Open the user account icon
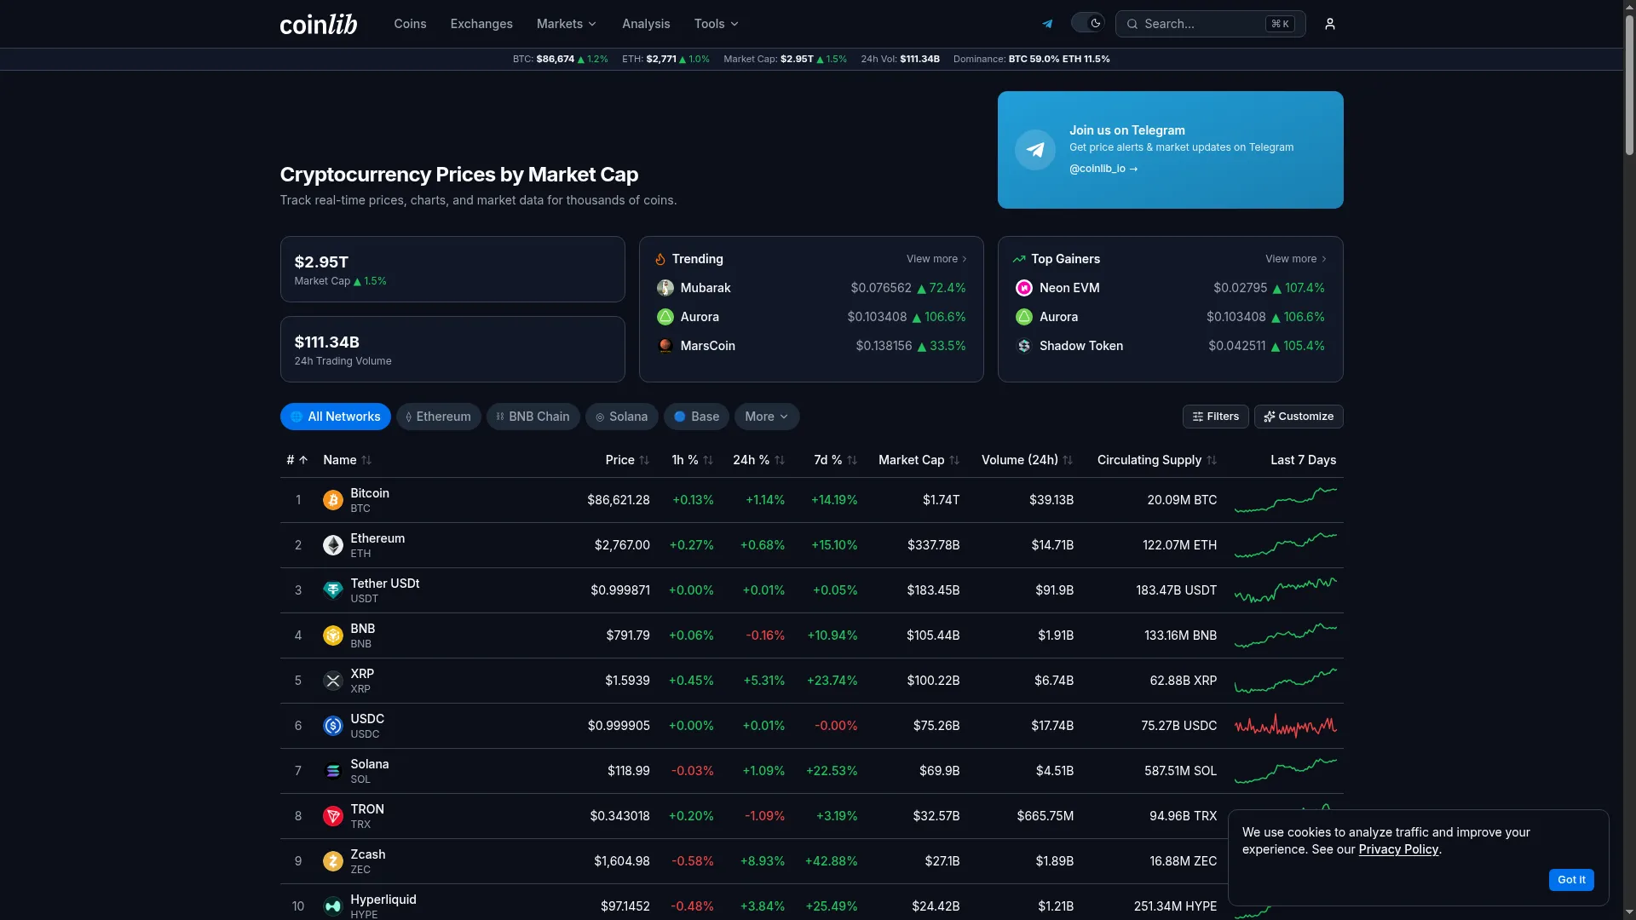This screenshot has height=920, width=1636. 1329,24
